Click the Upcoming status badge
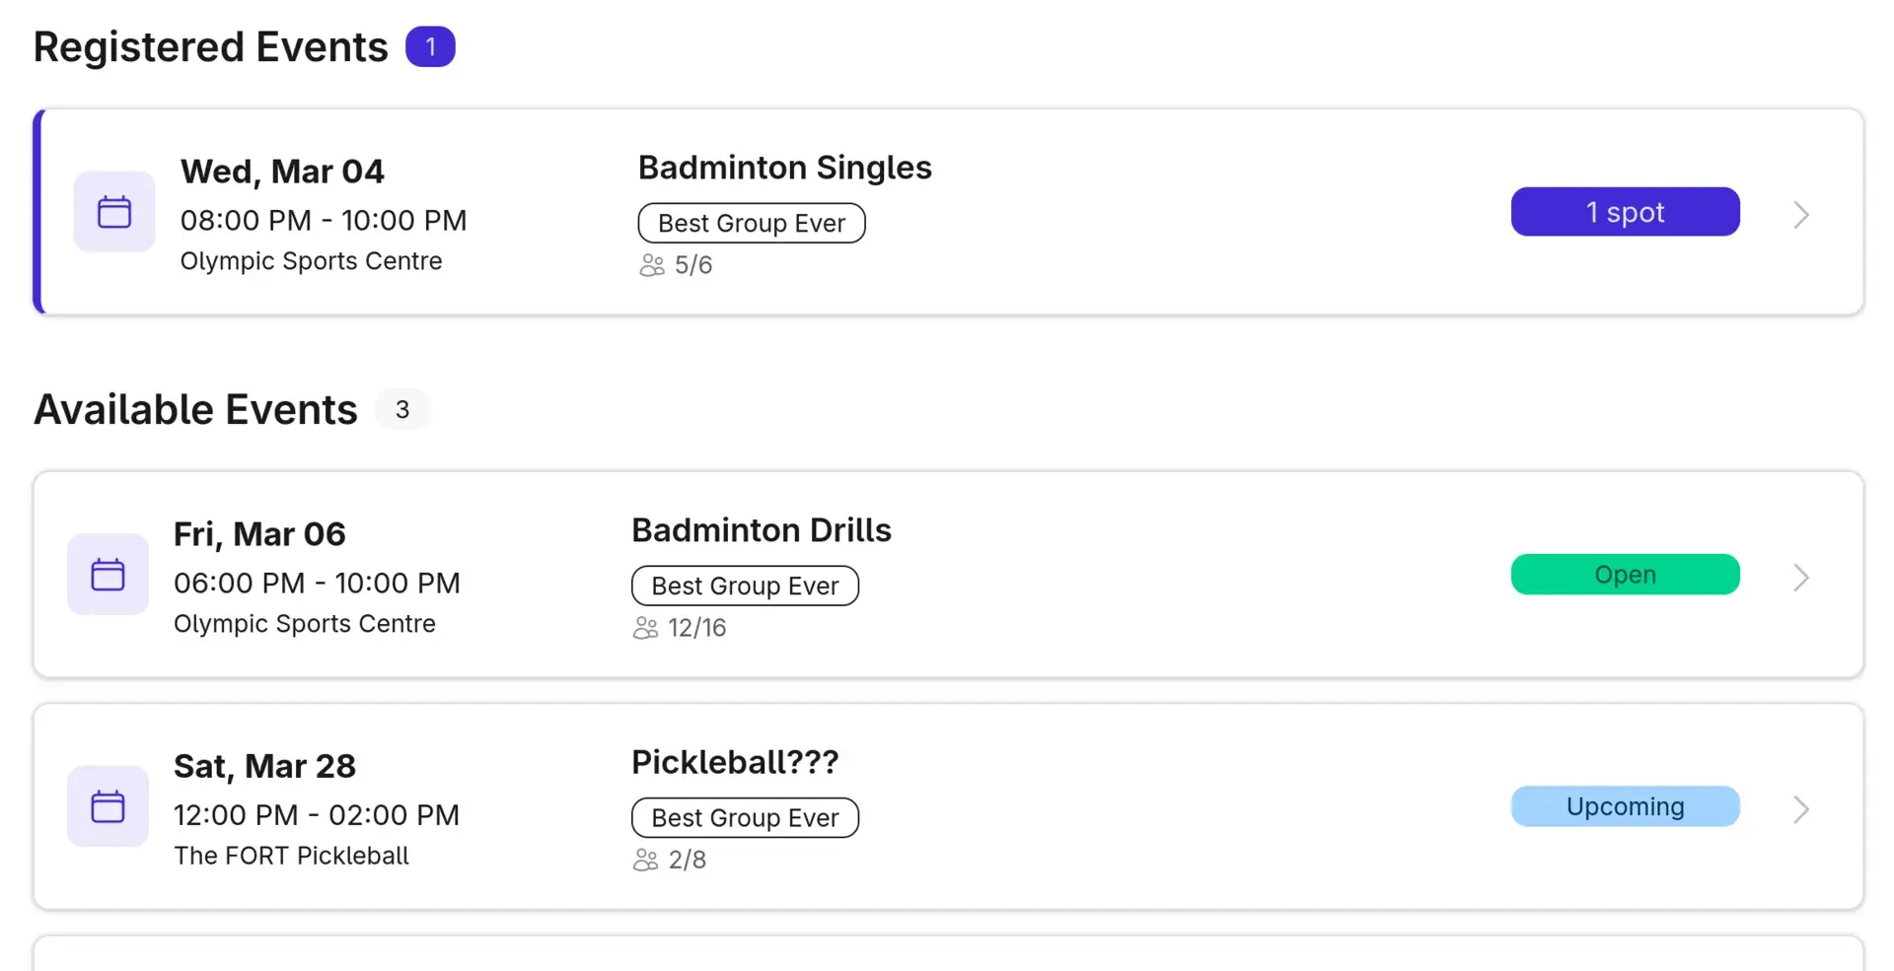Viewport: 1894px width, 971px height. [1625, 805]
